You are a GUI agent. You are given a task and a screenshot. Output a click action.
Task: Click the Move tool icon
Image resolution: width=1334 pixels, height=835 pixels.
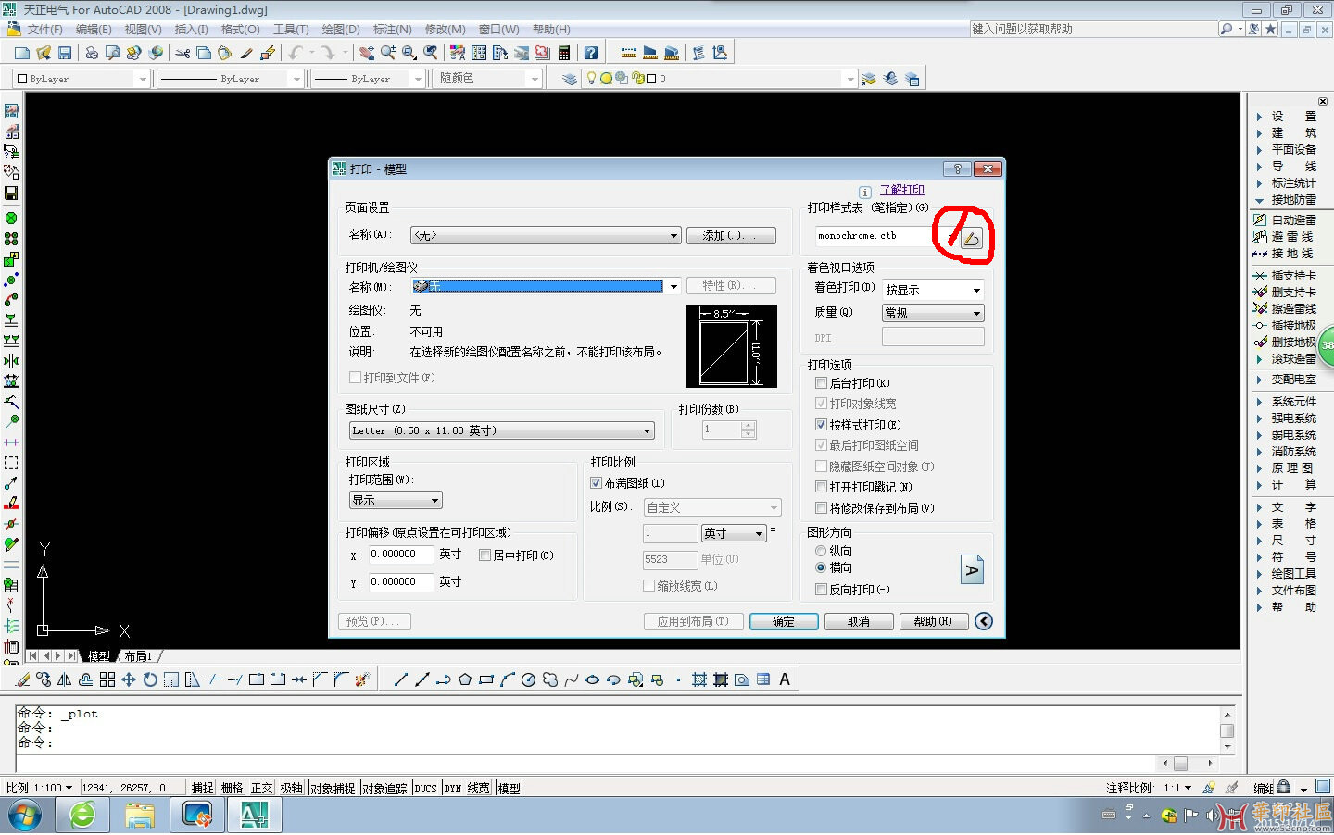tap(129, 679)
